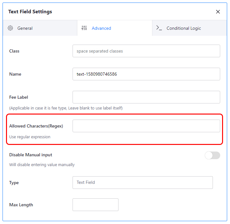Focus the Allowed Characters(Regex) input field
Screen dimensions: 230x224
click(x=146, y=126)
